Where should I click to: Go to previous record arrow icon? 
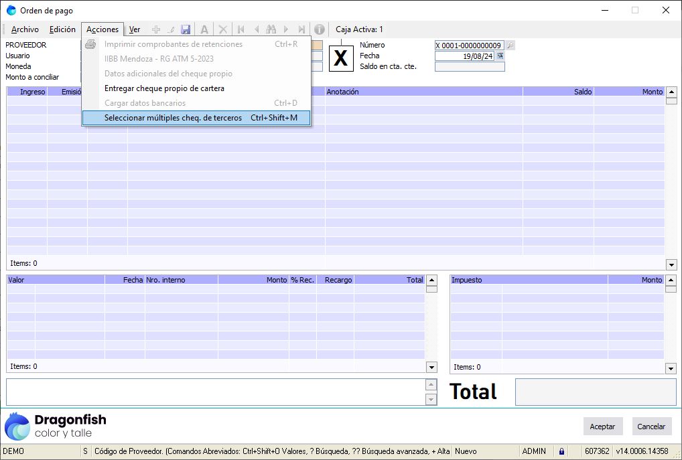pyautogui.click(x=256, y=29)
